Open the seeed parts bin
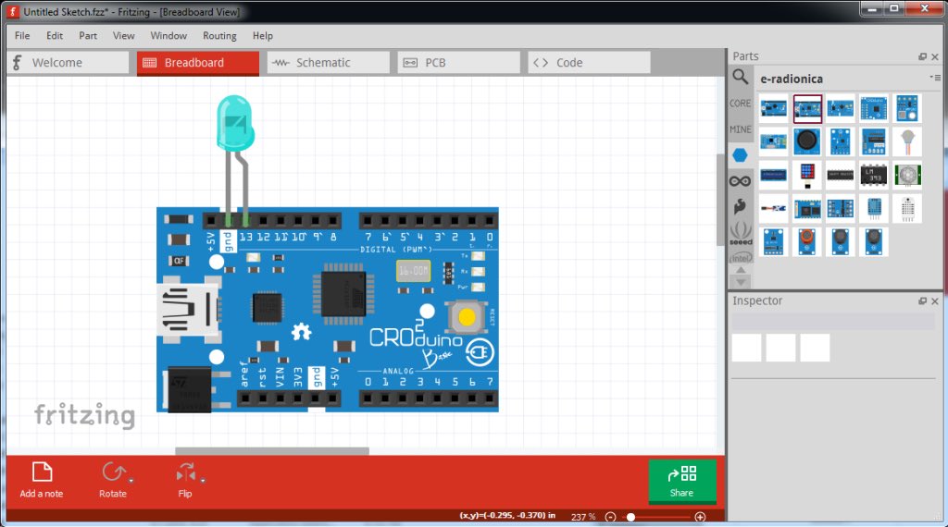Viewport: 948px width, 527px height. tap(741, 233)
